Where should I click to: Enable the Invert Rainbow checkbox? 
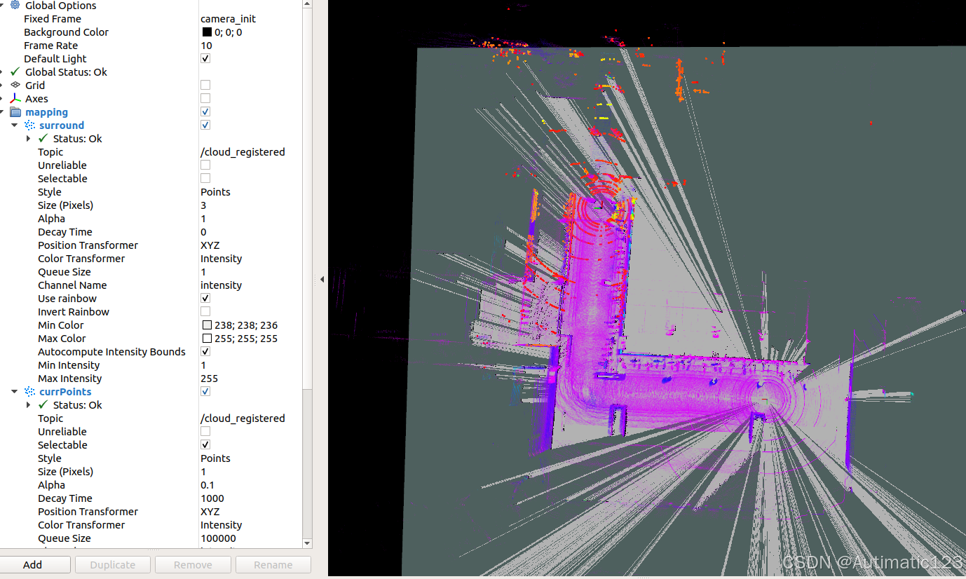coord(205,311)
